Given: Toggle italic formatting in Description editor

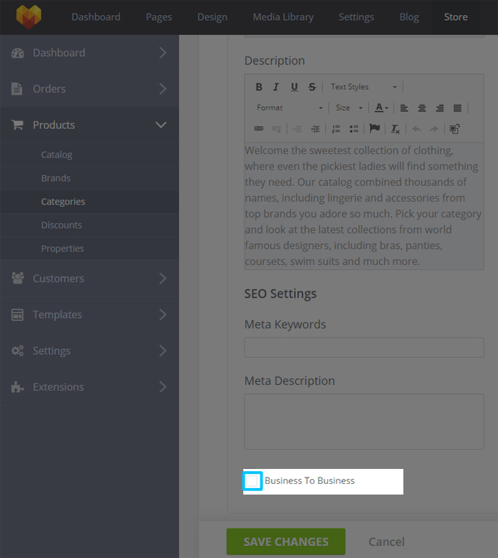Looking at the screenshot, I should pos(276,87).
